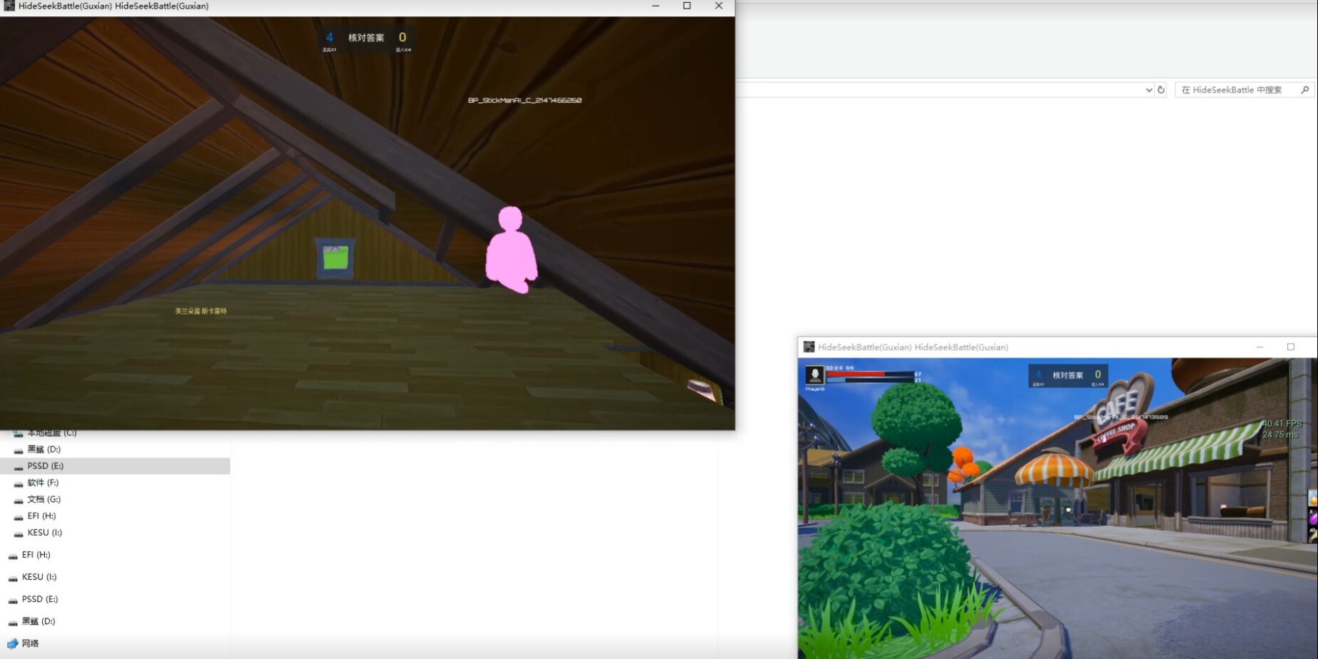Minimize the small HideSeekBattle window
The height and width of the screenshot is (659, 1318).
point(1260,347)
